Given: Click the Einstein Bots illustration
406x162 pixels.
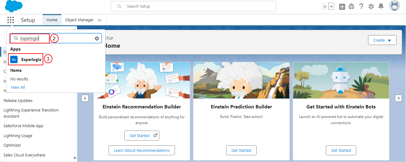Looking at the screenshot, I should 341,80.
